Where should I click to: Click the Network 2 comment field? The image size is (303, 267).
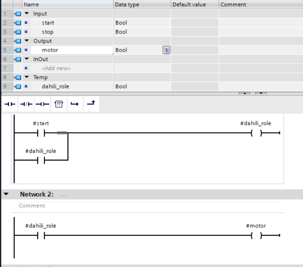click(151, 206)
